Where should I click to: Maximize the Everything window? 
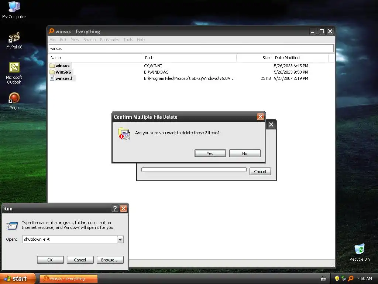pyautogui.click(x=322, y=31)
